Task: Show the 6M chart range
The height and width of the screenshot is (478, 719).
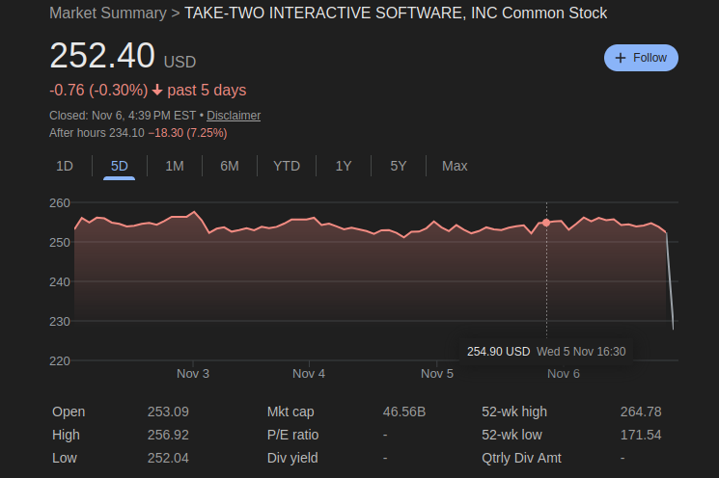Action: [230, 166]
